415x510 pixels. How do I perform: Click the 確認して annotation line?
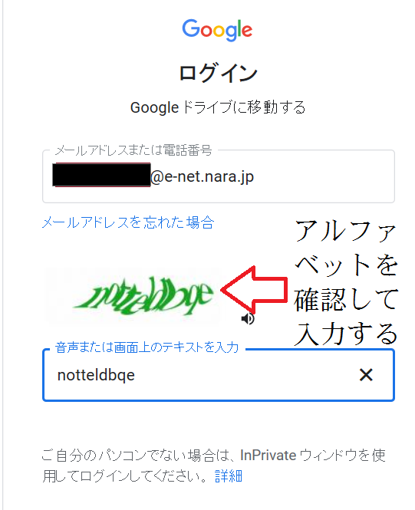click(x=347, y=299)
